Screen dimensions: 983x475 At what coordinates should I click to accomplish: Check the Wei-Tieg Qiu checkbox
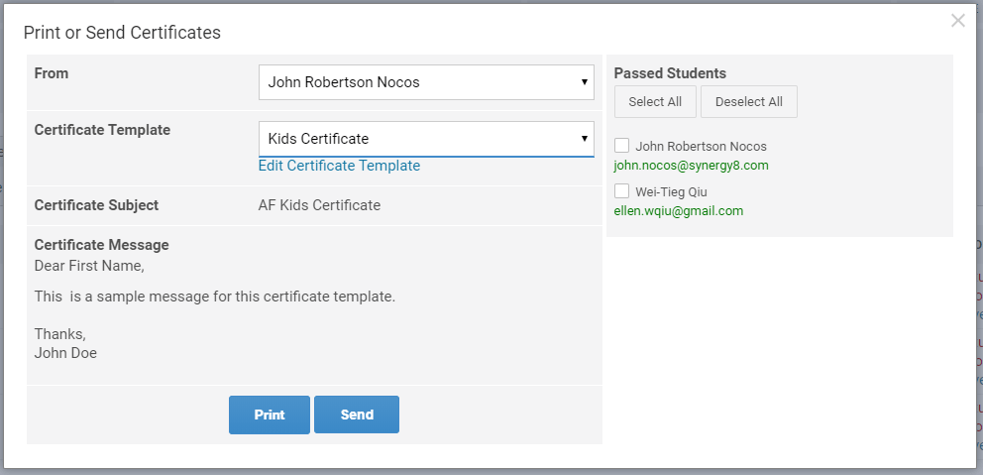(622, 191)
